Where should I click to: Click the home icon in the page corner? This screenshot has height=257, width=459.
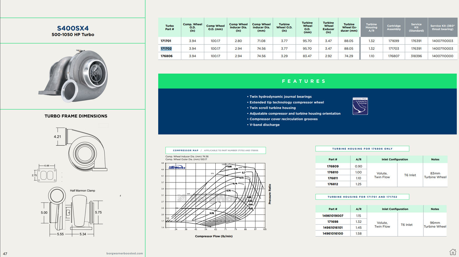coord(452,252)
